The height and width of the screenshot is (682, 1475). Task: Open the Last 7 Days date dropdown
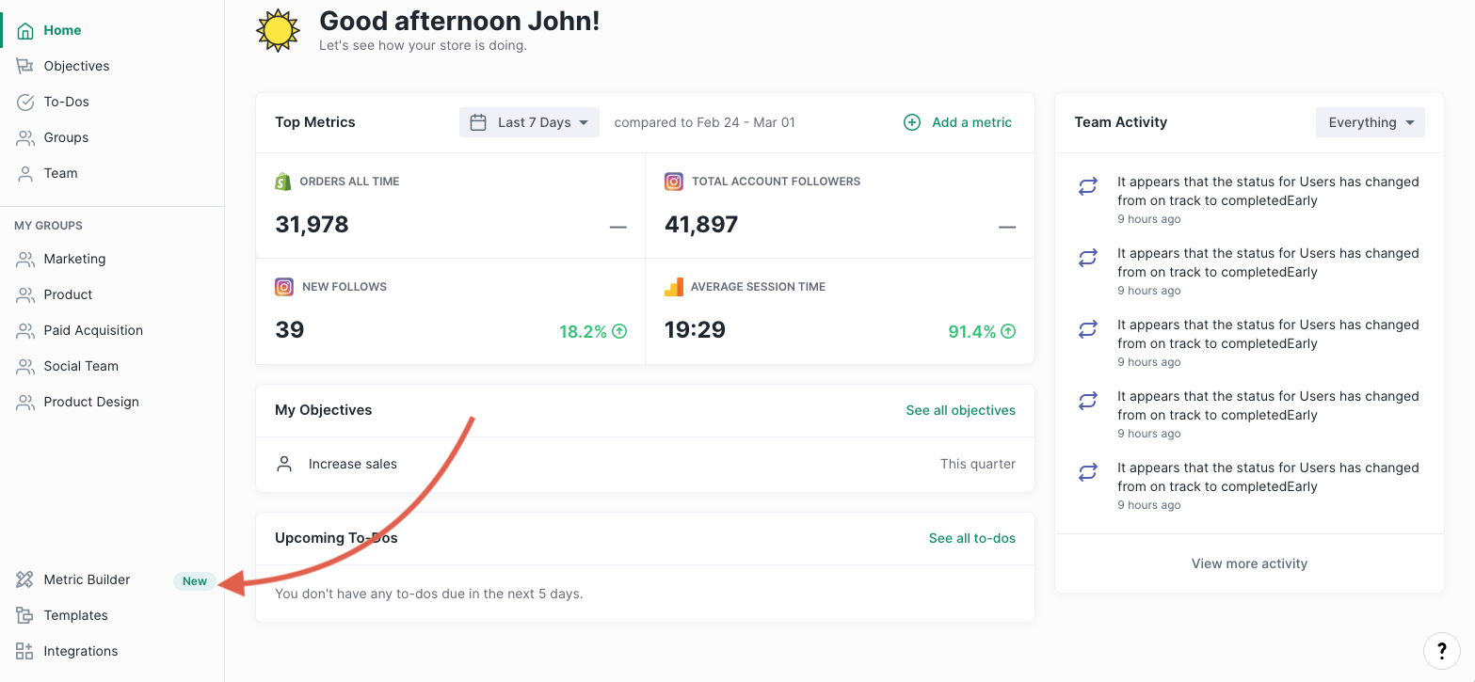point(529,122)
